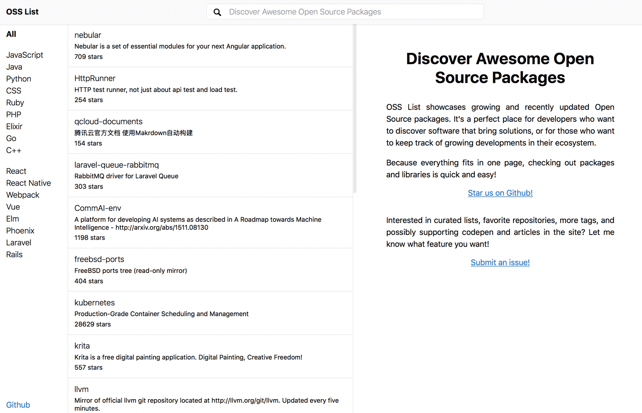The height and width of the screenshot is (413, 642).
Task: Filter packages by Python
Action: (x=19, y=79)
